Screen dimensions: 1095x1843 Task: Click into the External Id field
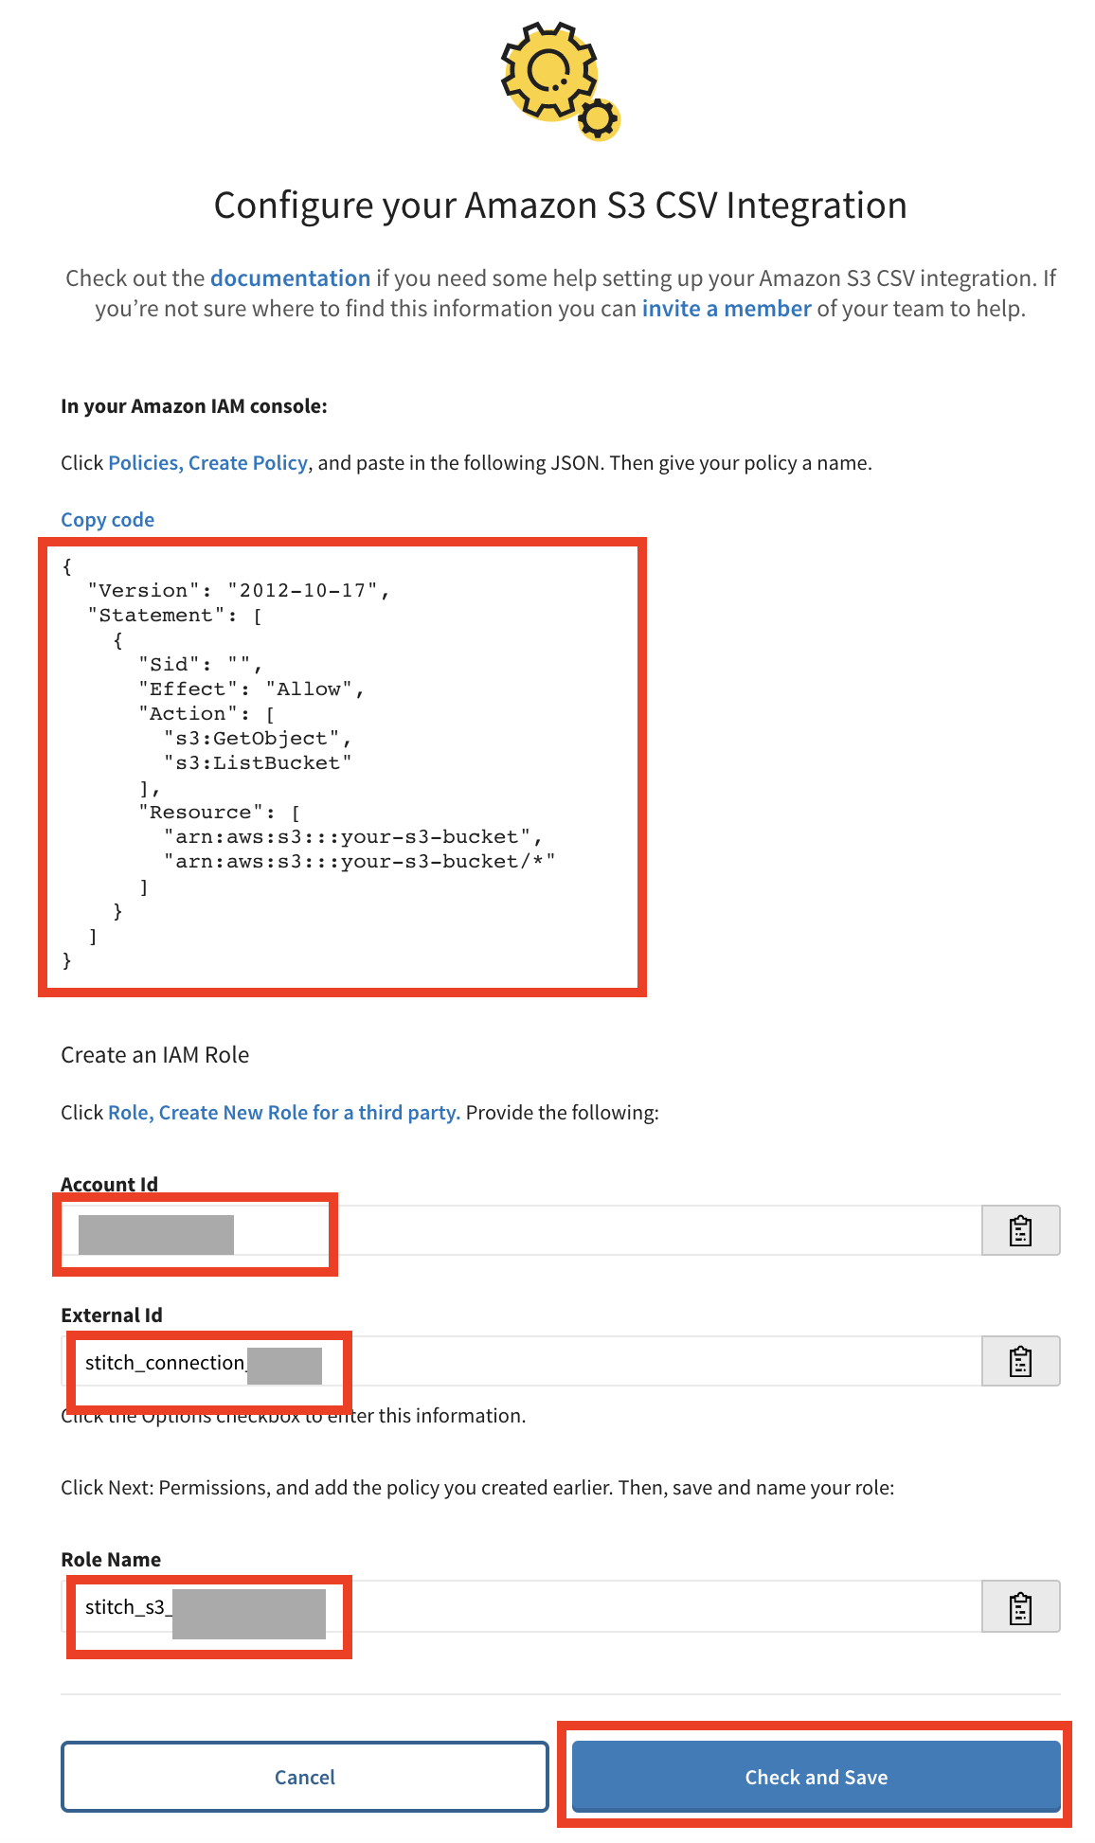tap(521, 1361)
